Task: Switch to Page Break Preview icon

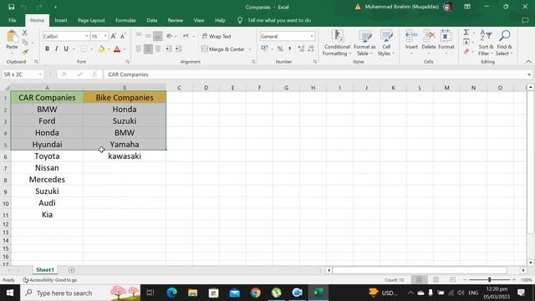Action: click(452, 280)
